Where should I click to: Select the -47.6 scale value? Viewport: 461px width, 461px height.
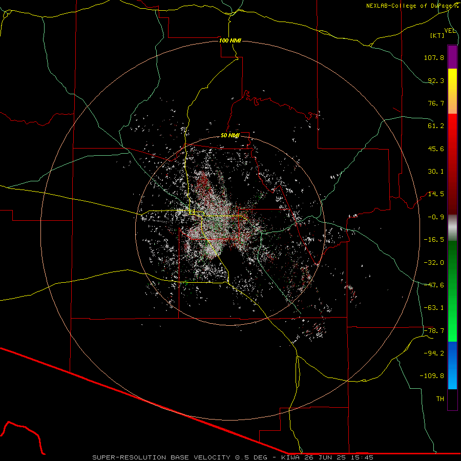(434, 285)
